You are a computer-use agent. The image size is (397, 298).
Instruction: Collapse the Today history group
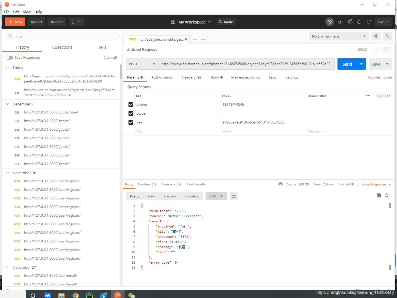pyautogui.click(x=7, y=68)
